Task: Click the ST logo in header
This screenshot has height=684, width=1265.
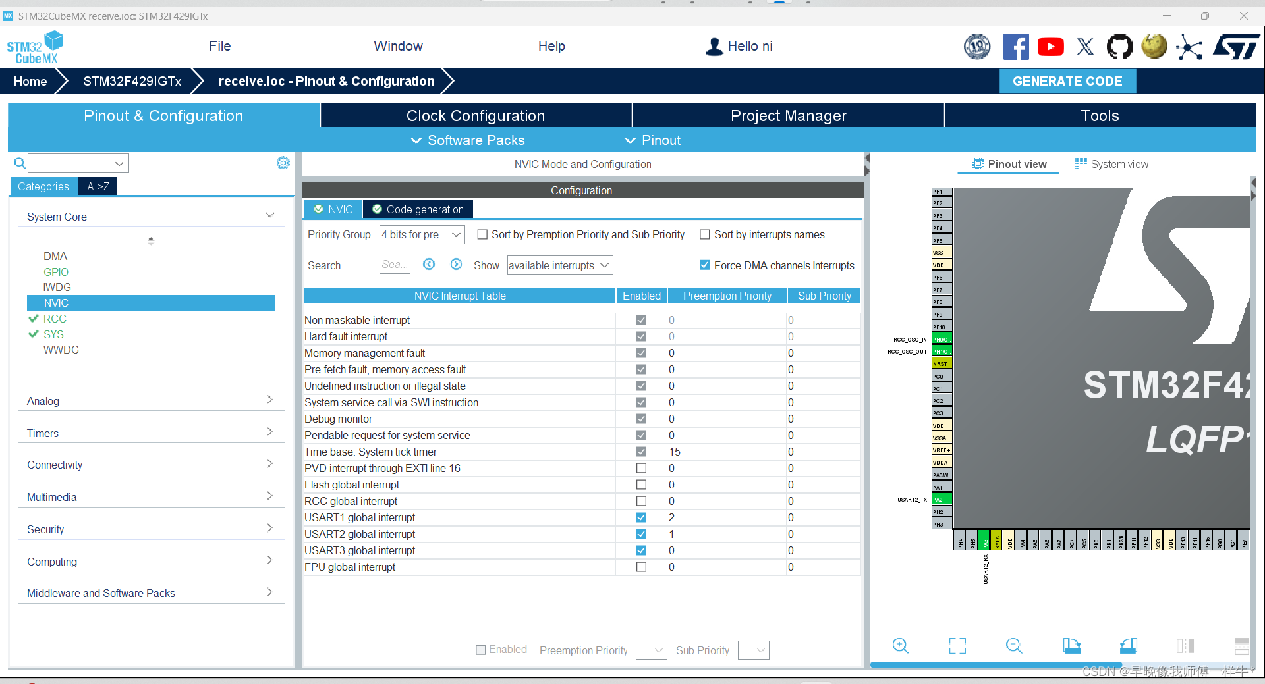Action: [1237, 47]
